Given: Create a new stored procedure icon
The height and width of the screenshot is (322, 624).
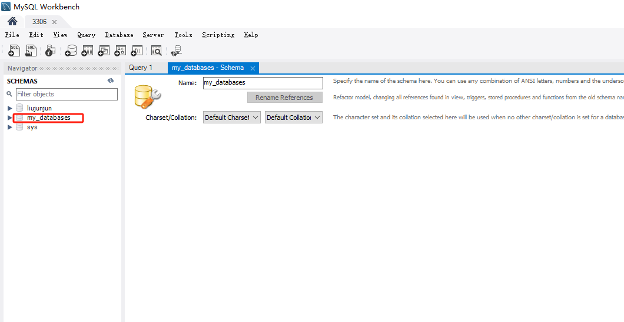Looking at the screenshot, I should [x=120, y=51].
